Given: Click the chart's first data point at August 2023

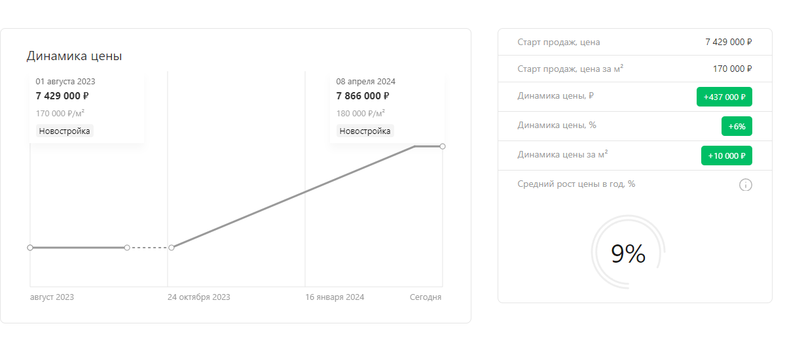Looking at the screenshot, I should pyautogui.click(x=30, y=248).
